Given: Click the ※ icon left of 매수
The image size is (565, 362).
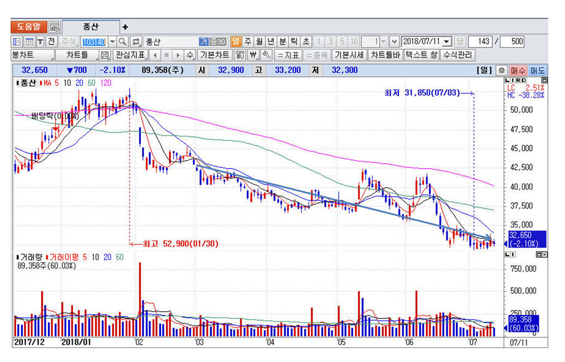Looking at the screenshot, I should point(501,70).
